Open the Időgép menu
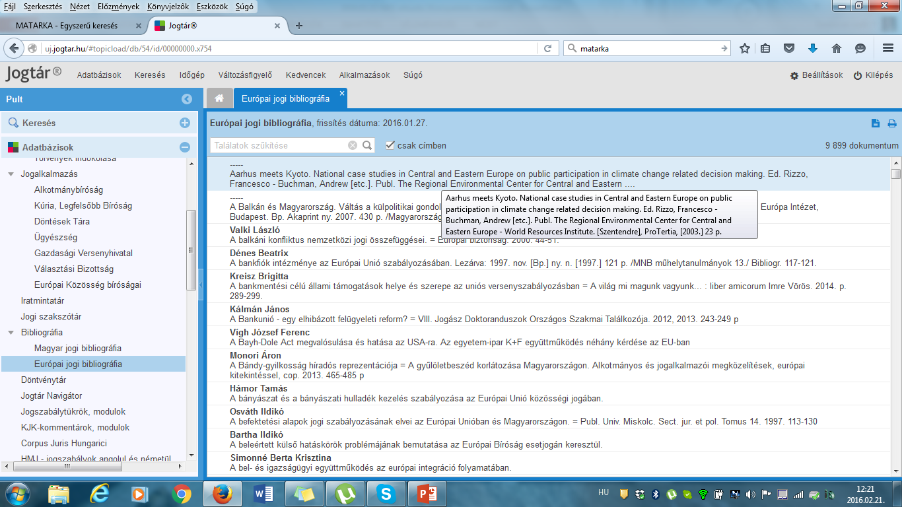902x507 pixels. [192, 75]
